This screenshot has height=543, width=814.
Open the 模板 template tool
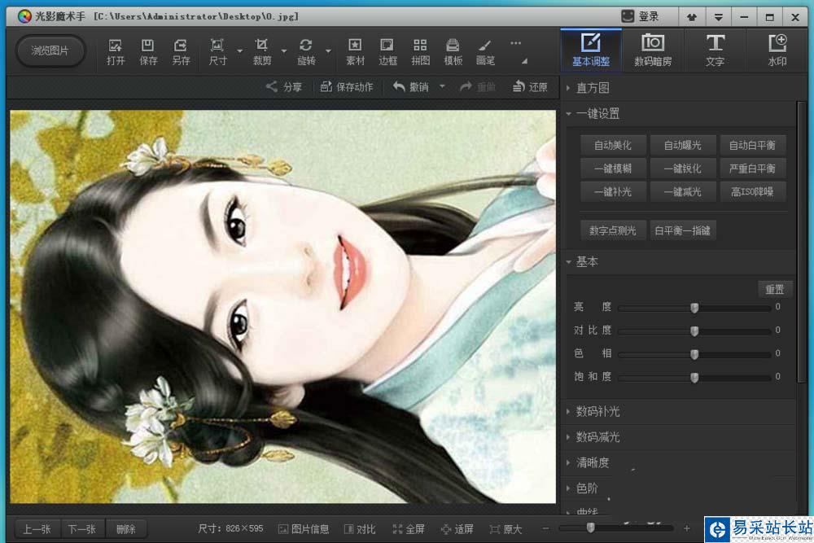453,51
